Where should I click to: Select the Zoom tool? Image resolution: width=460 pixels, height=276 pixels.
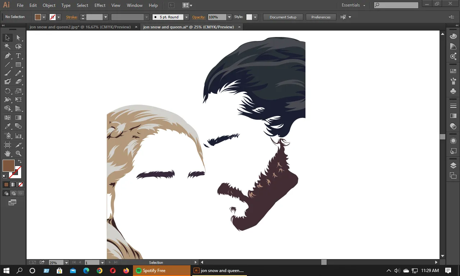(x=18, y=153)
